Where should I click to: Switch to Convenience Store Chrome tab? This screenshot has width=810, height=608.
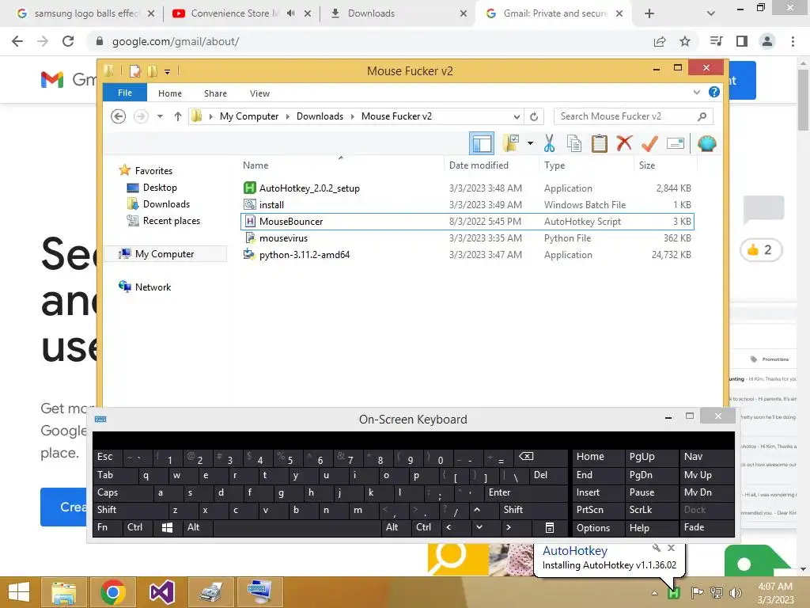tap(242, 13)
